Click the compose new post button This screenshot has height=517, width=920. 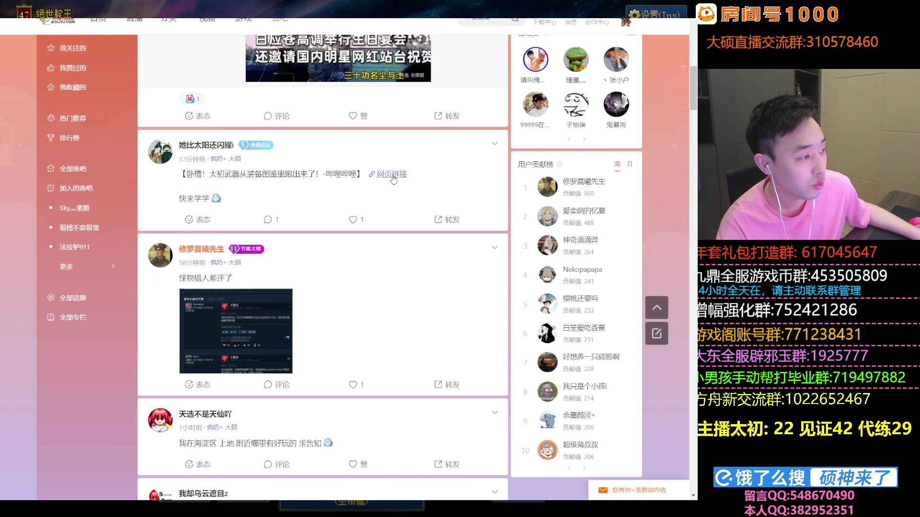coord(656,333)
